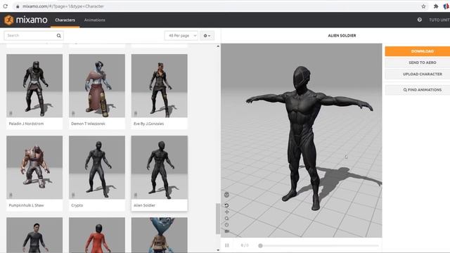The width and height of the screenshot is (450, 253).
Task: Switch to the Animations tab
Action: click(95, 20)
